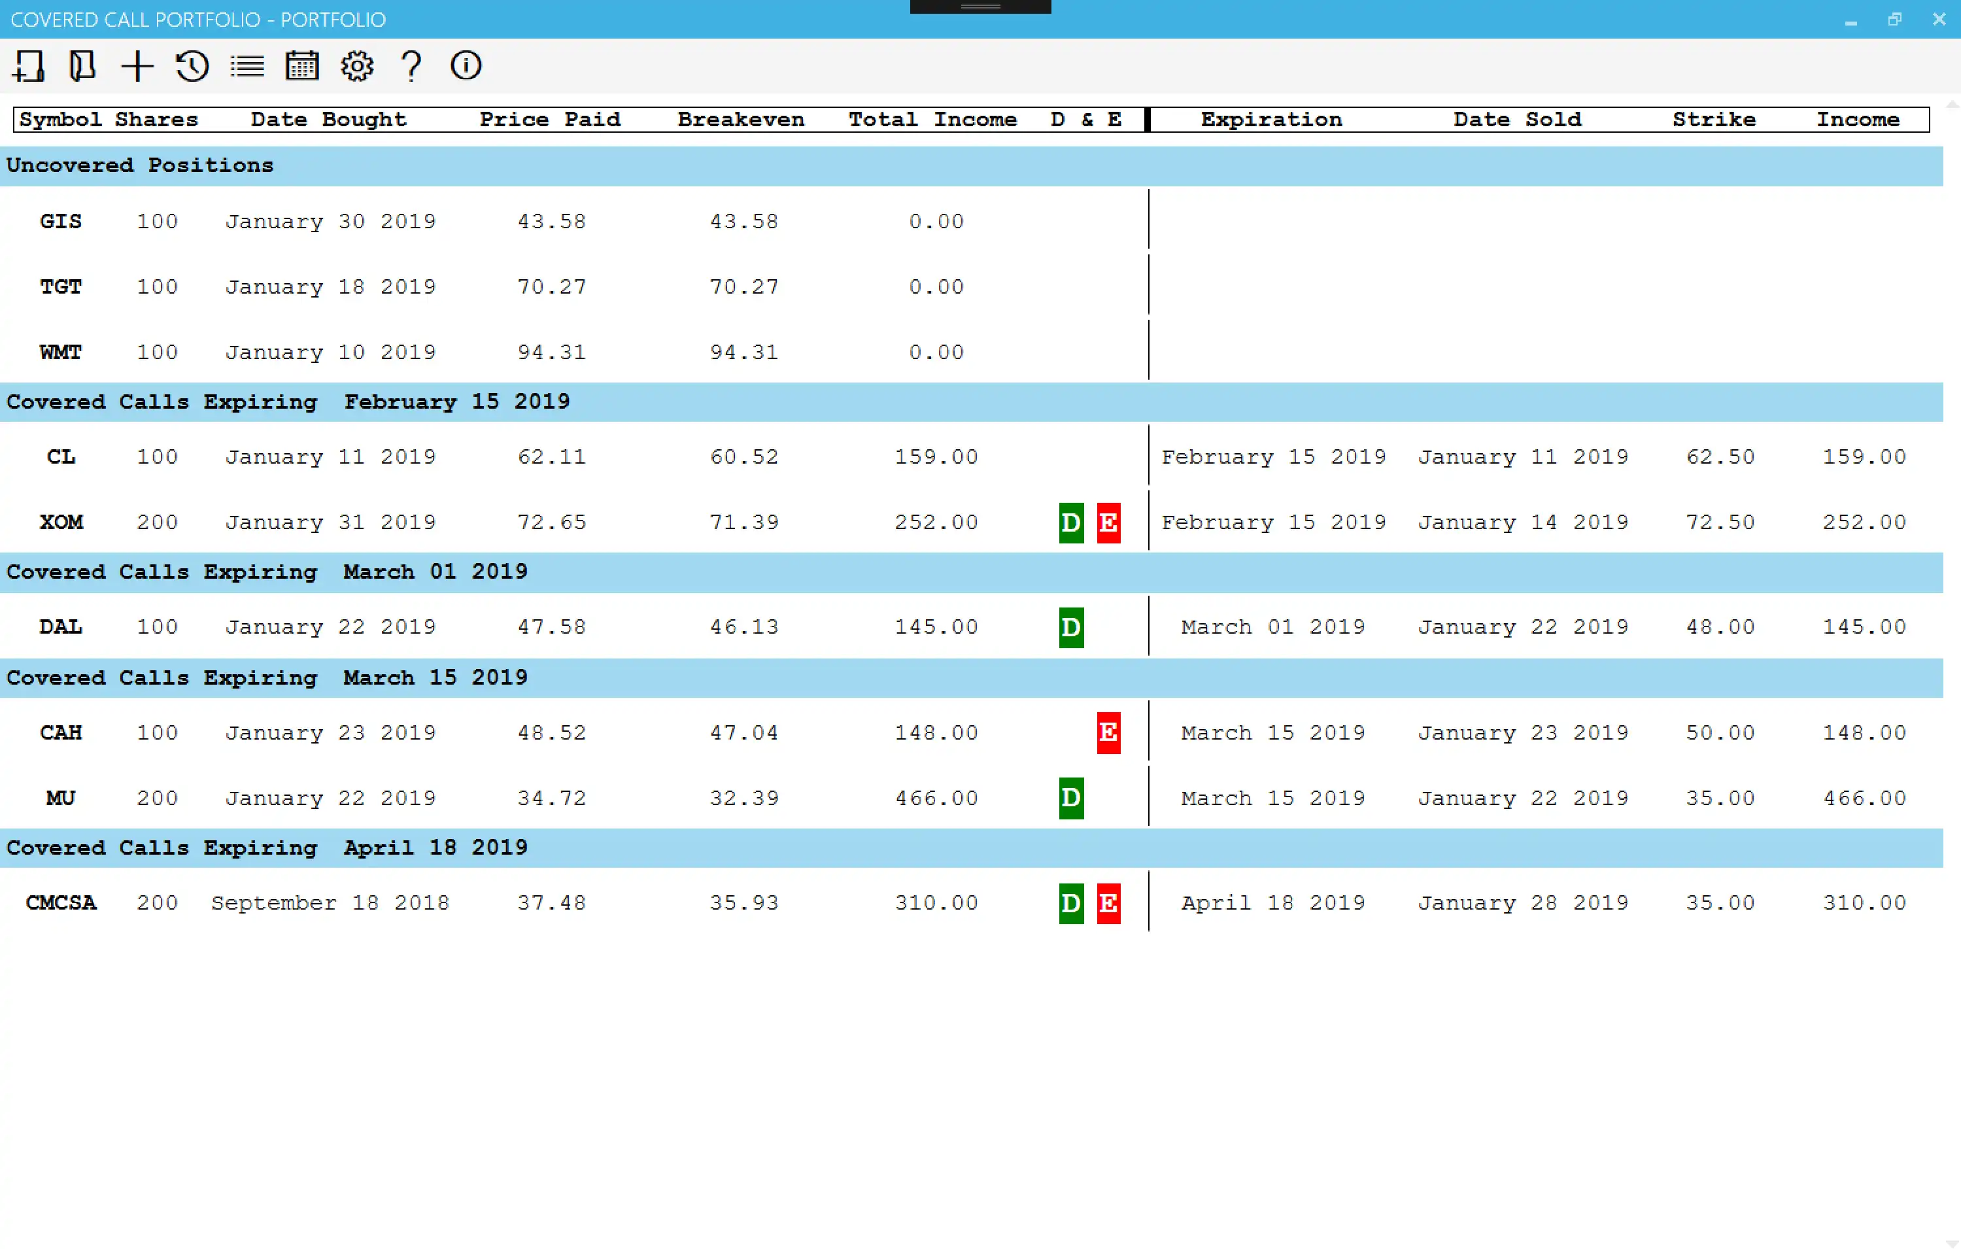Click the duplicate position icon
Image resolution: width=1961 pixels, height=1249 pixels.
coord(82,66)
